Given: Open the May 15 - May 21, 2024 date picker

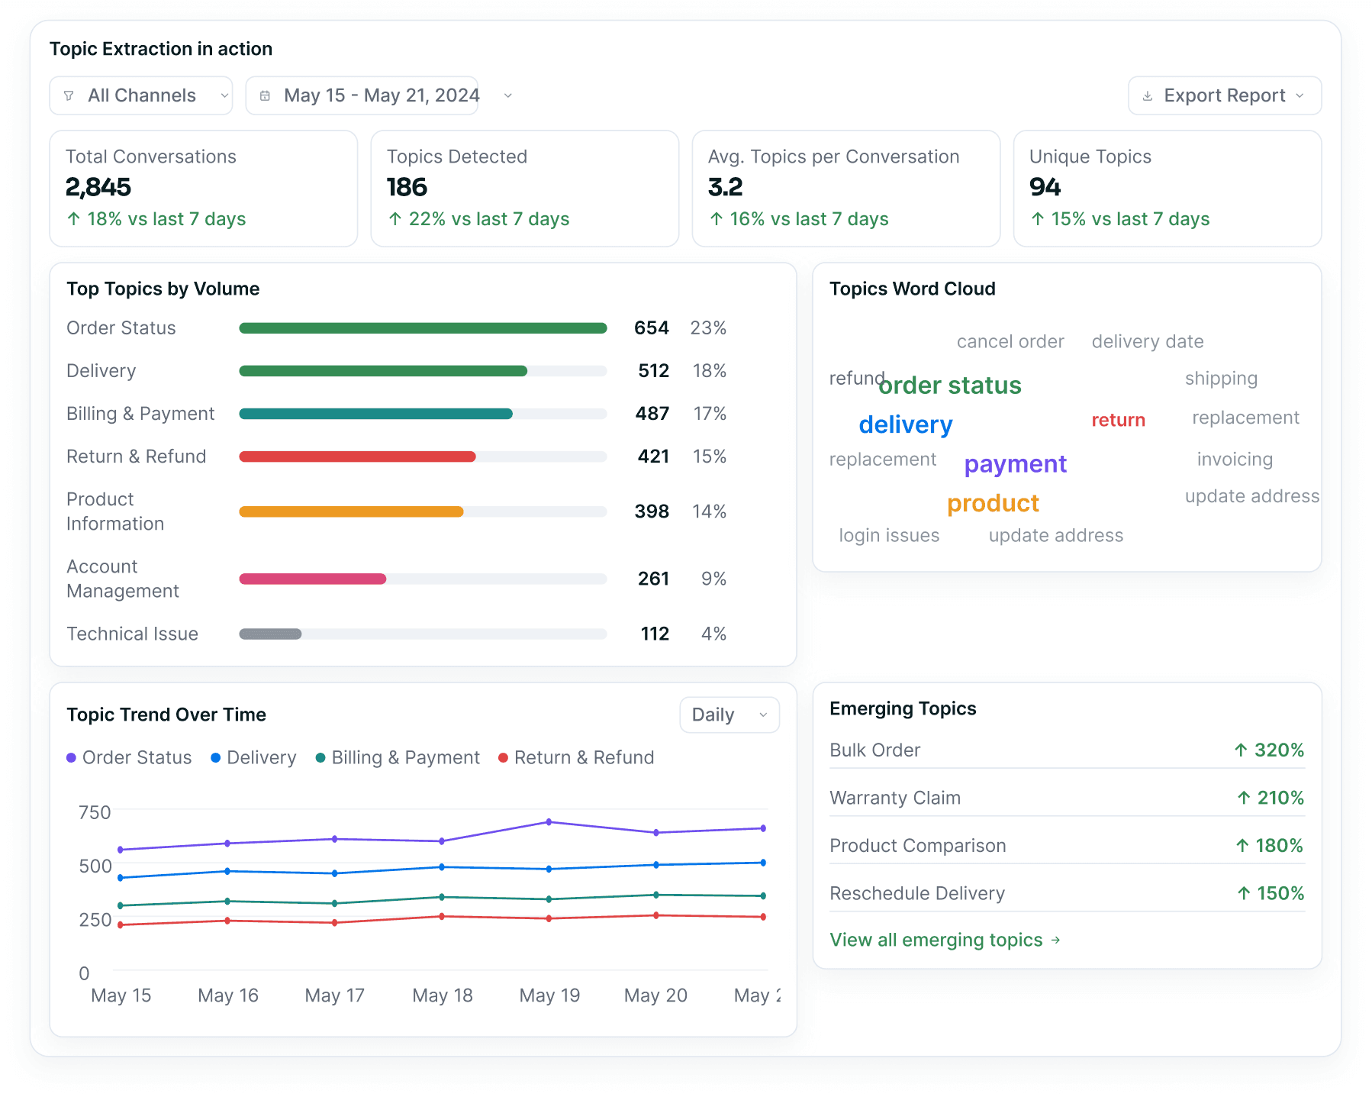Looking at the screenshot, I should [362, 95].
